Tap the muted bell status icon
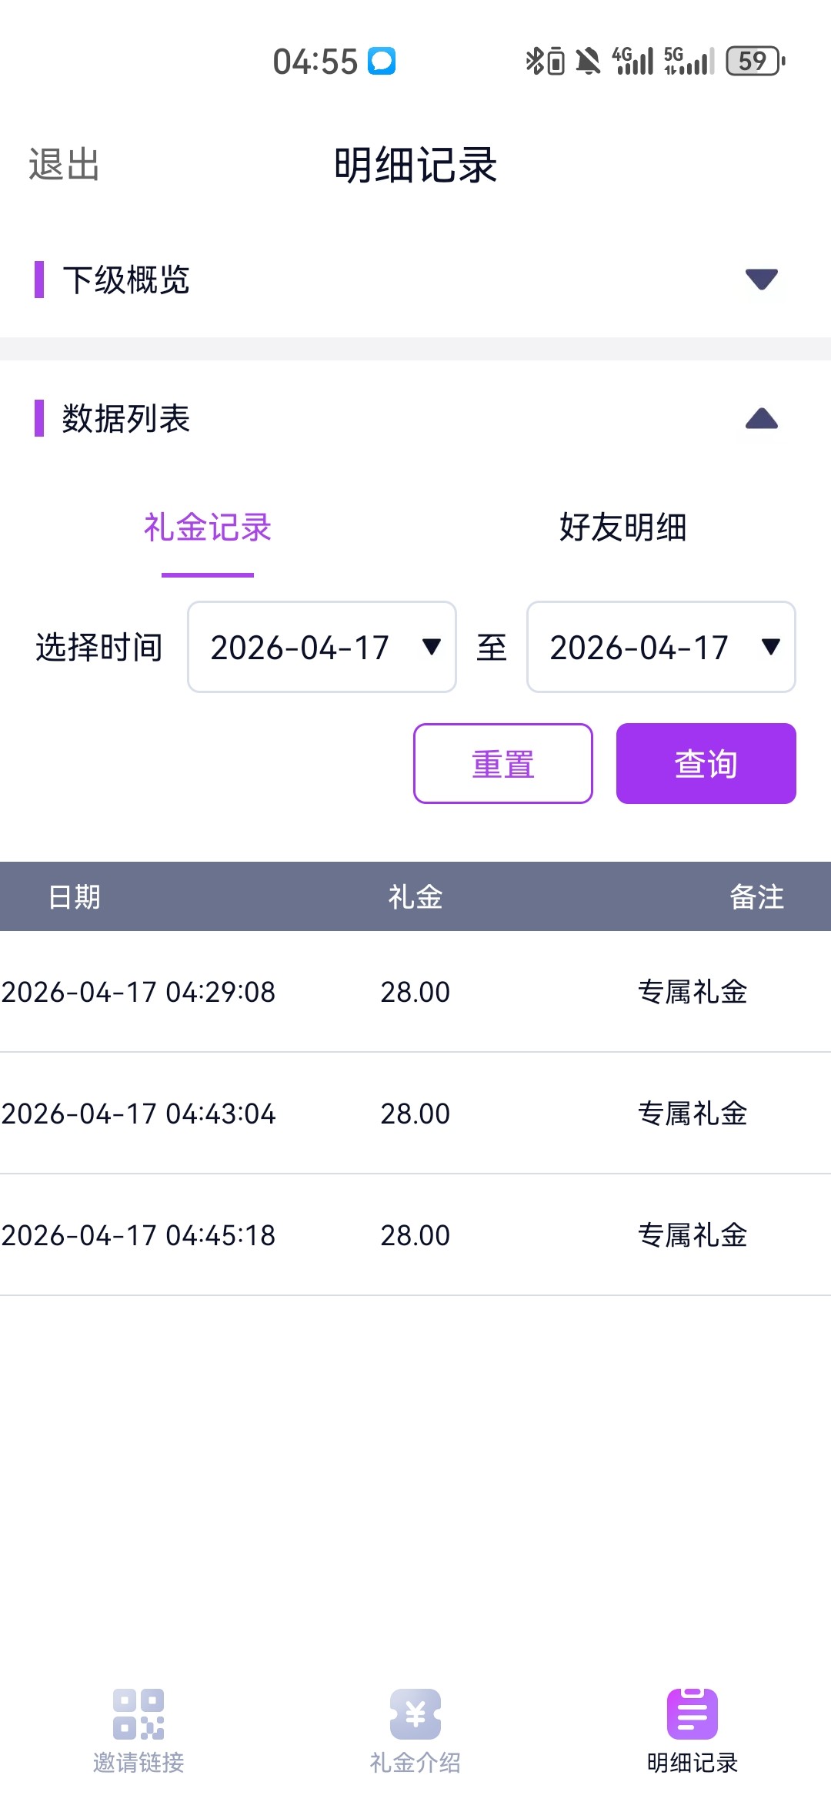The width and height of the screenshot is (831, 1802). [589, 61]
